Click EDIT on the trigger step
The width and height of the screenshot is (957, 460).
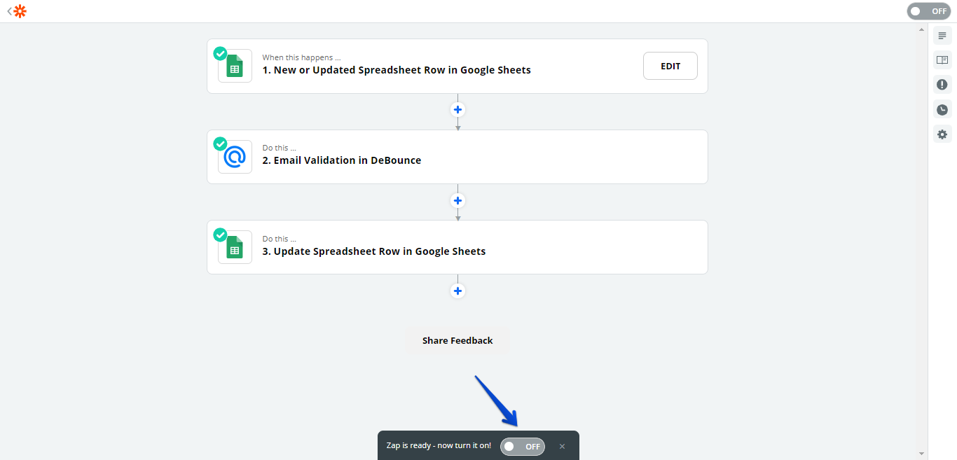point(670,66)
